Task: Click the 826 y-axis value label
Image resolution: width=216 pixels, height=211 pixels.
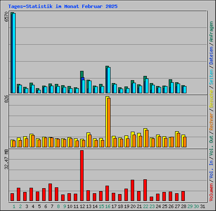Action: pyautogui.click(x=6, y=99)
